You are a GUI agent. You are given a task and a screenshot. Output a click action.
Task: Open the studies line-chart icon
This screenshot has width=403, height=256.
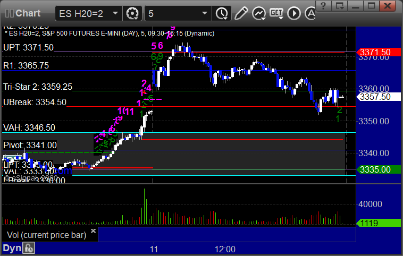click(x=258, y=13)
